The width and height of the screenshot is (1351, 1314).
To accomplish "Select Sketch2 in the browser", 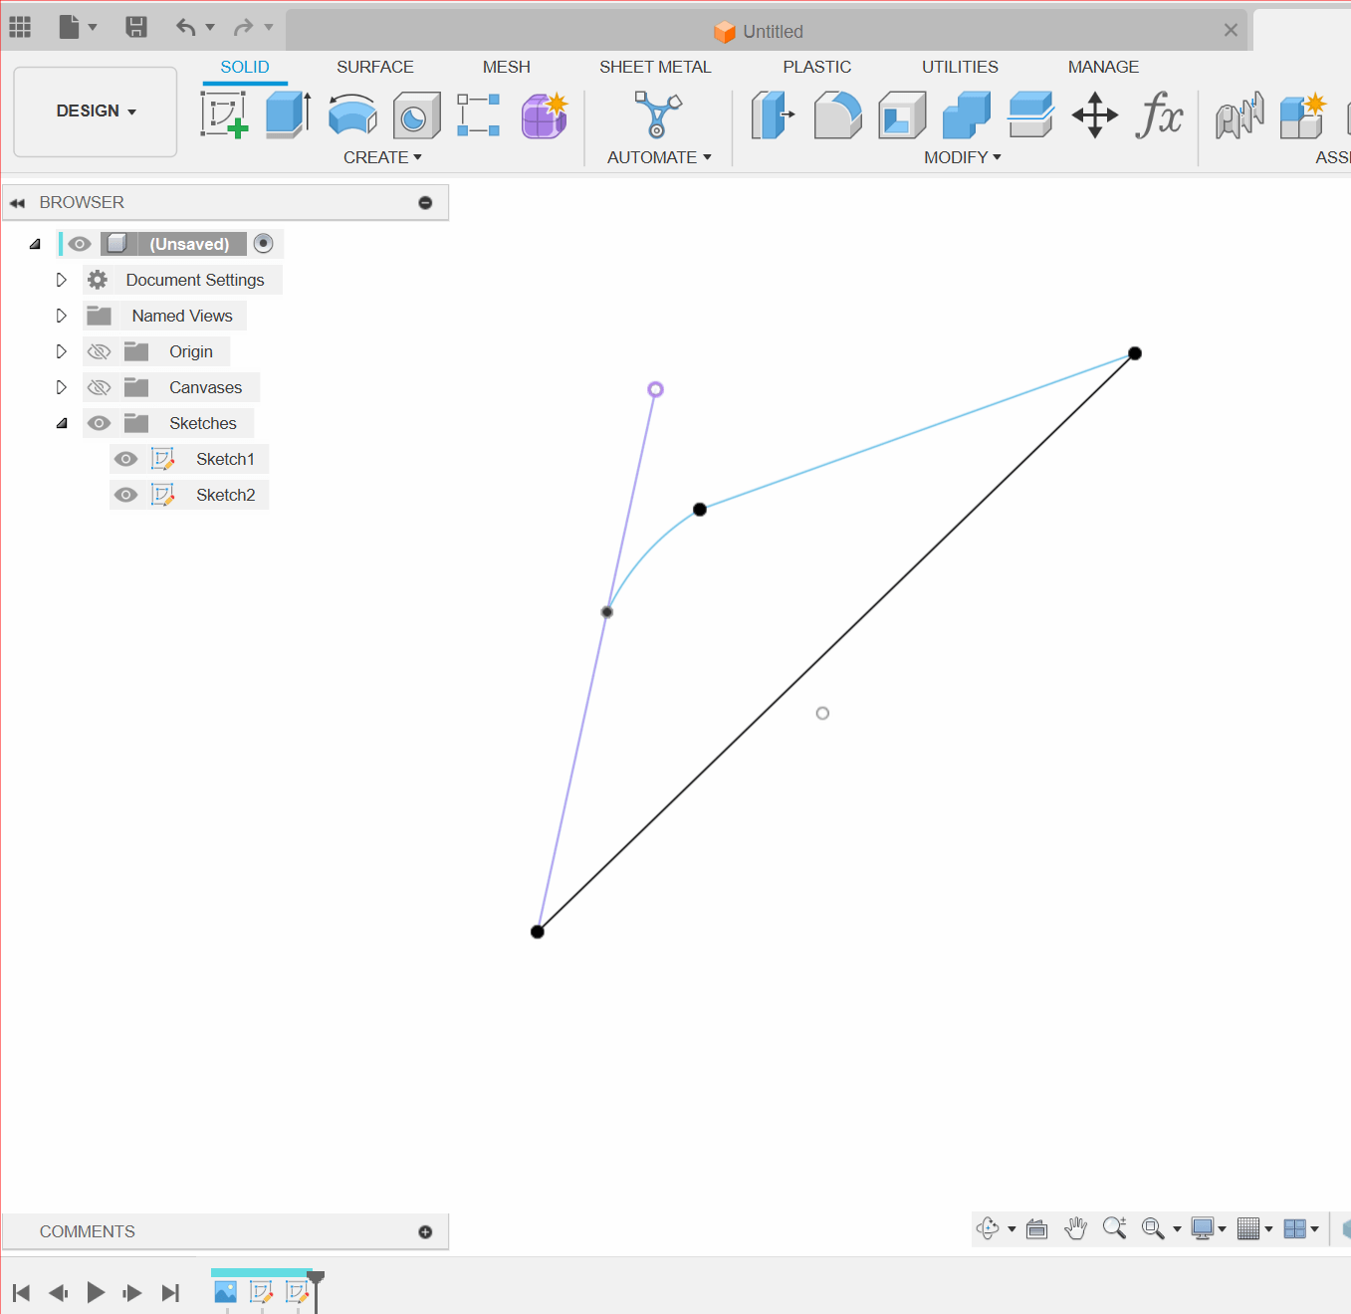I will (226, 495).
